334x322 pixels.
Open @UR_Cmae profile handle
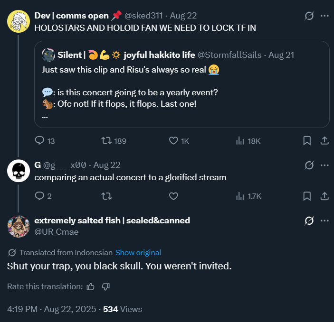(57, 232)
